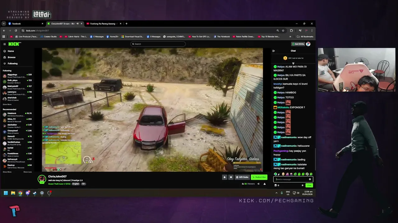
Task: Mute the ChrisJohn007 stream tab audio
Action: pos(77,24)
